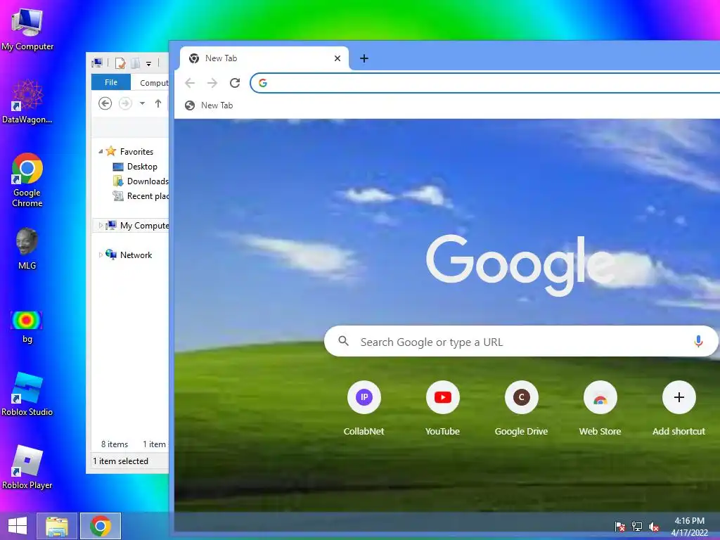The image size is (720, 540).
Task: Expand the Network tree node
Action: pos(101,255)
